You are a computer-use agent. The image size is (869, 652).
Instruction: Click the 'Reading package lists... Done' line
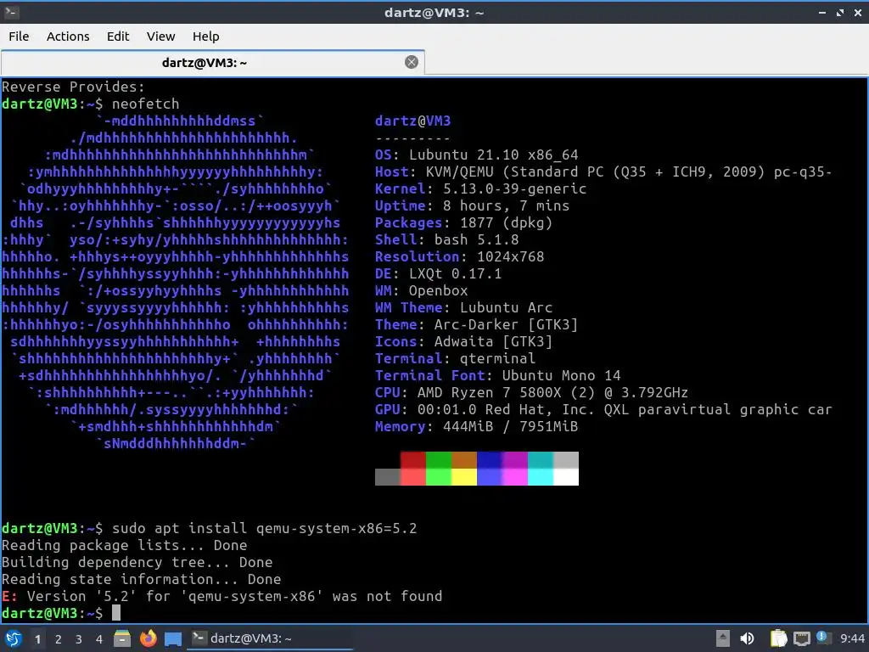coord(124,545)
